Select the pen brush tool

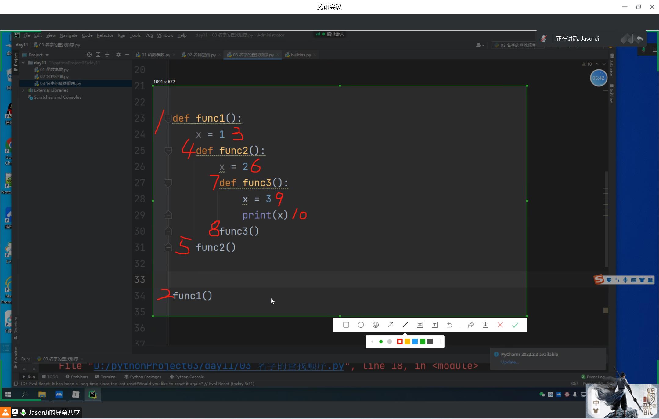point(405,325)
